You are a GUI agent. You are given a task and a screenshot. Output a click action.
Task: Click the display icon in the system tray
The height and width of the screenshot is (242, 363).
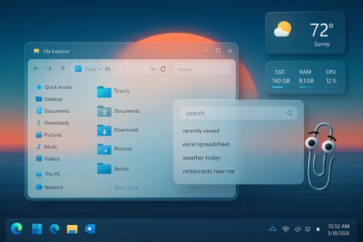tap(308, 229)
